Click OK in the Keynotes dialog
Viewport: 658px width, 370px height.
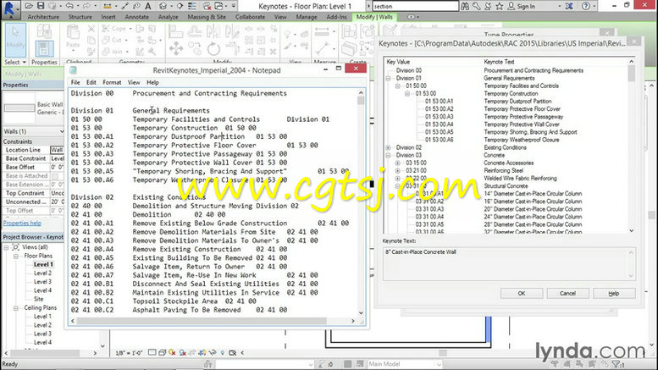point(521,293)
